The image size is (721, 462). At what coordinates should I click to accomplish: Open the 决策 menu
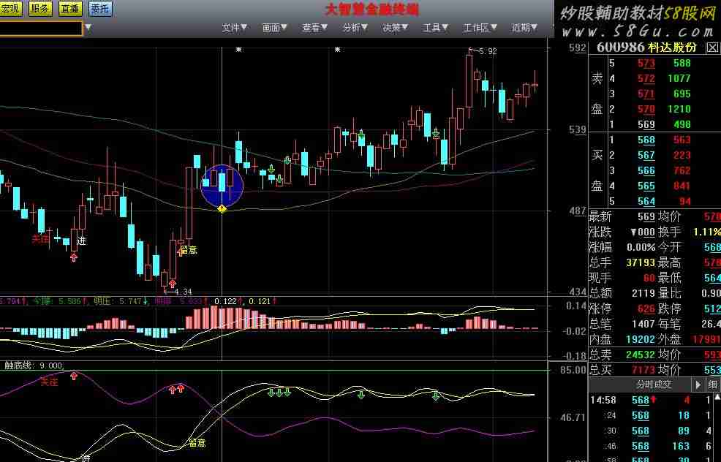tap(395, 28)
